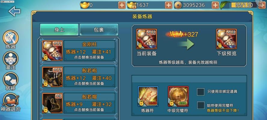Select the 炼器符 scroll item icon

[148, 96]
